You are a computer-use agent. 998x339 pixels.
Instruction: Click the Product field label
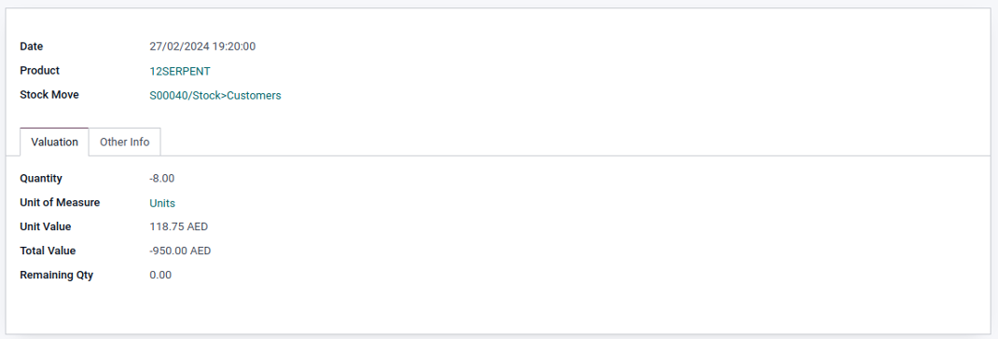(39, 71)
